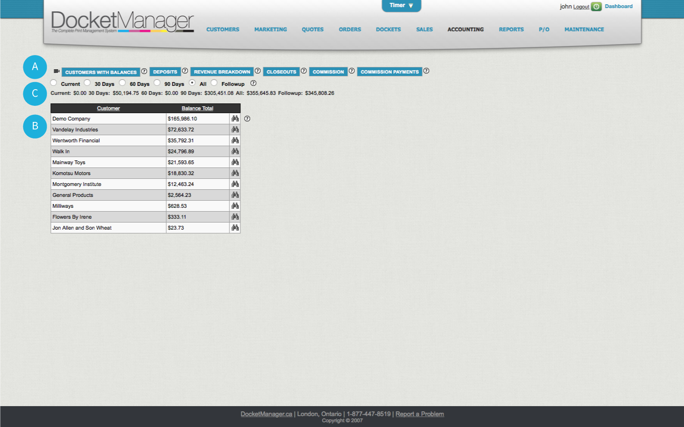The height and width of the screenshot is (427, 684).
Task: Click the green timer icon near Logout
Action: [x=596, y=7]
